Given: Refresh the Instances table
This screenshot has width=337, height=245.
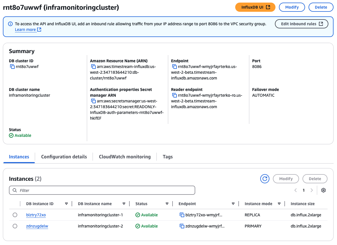Looking at the screenshot, I should [x=265, y=178].
